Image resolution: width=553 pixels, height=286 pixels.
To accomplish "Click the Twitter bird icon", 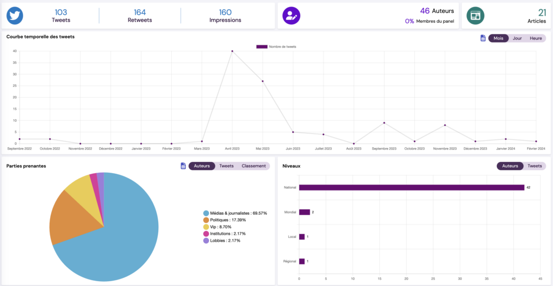I will point(15,16).
